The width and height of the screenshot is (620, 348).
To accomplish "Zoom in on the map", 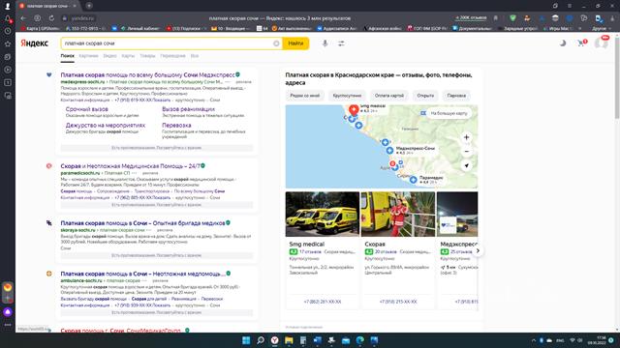I will click(x=466, y=137).
